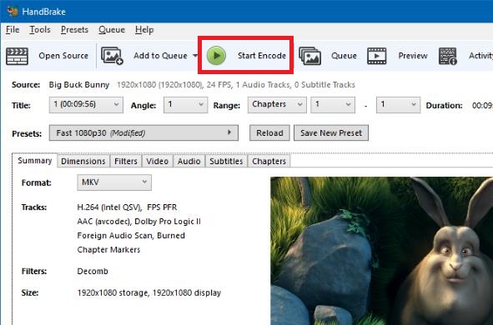Open the Presets menu

[x=74, y=29]
